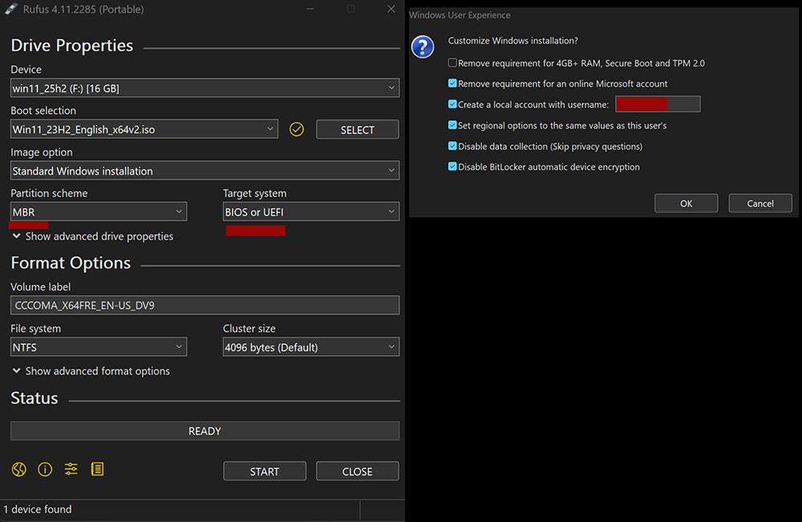Click the READY status progress bar
Viewport: 802px width, 522px height.
(205, 431)
